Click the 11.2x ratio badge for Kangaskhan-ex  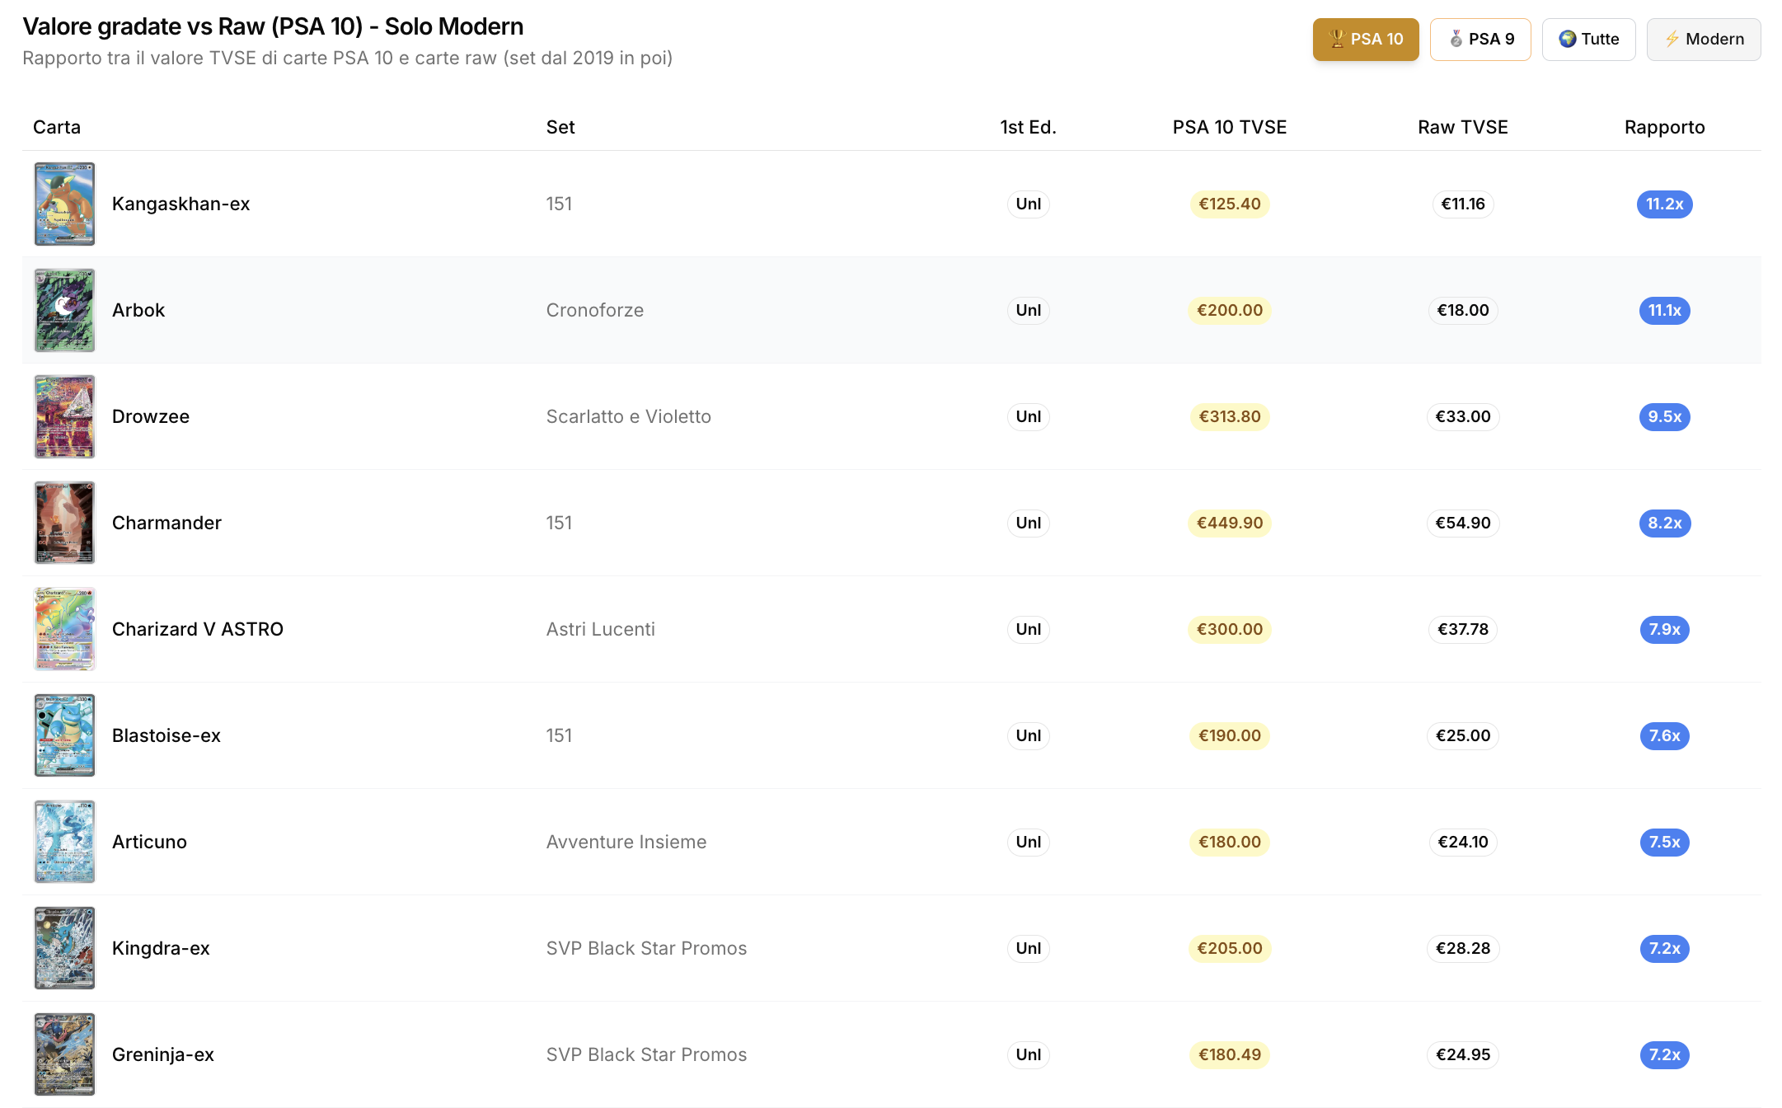tap(1664, 204)
